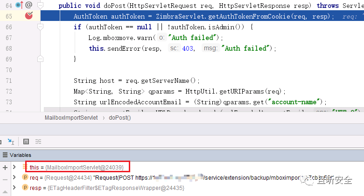
Task: Click 'qparams' variable declaration on line 72
Action: coord(161,91)
